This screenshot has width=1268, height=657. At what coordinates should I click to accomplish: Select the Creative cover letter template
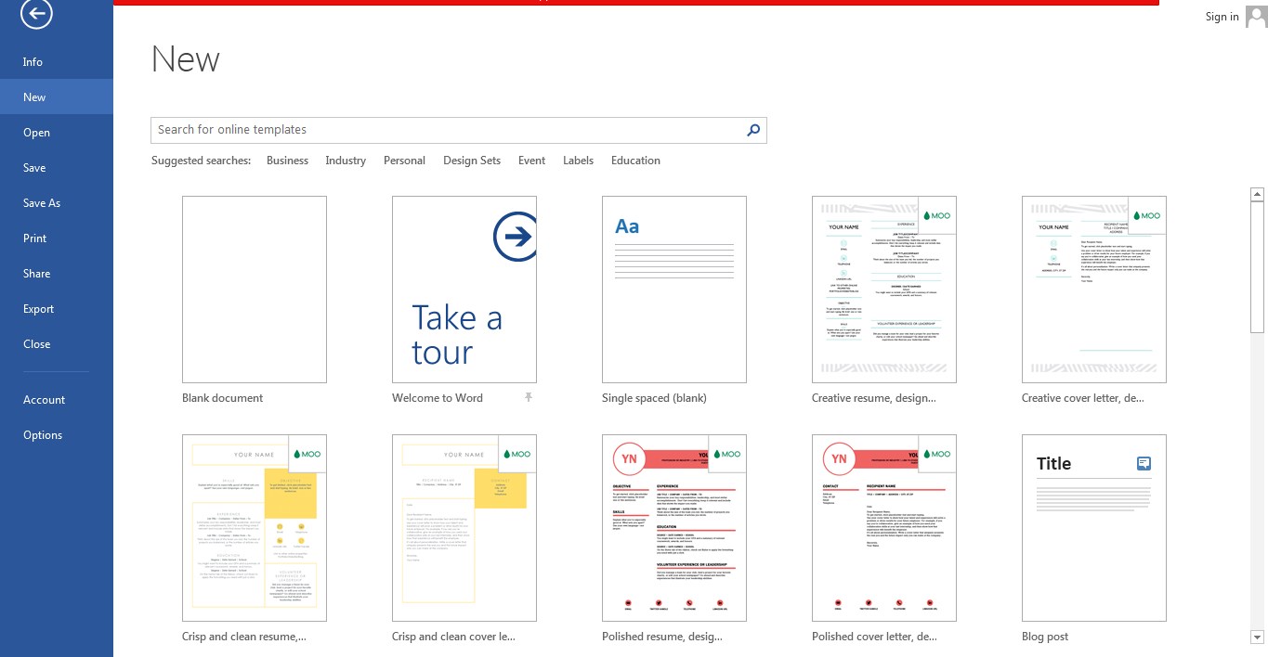click(x=1093, y=289)
